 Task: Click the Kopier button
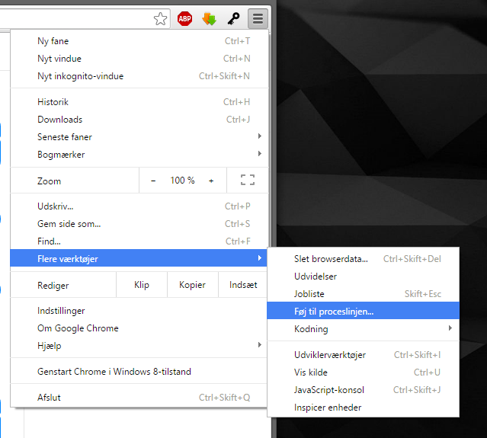click(192, 285)
